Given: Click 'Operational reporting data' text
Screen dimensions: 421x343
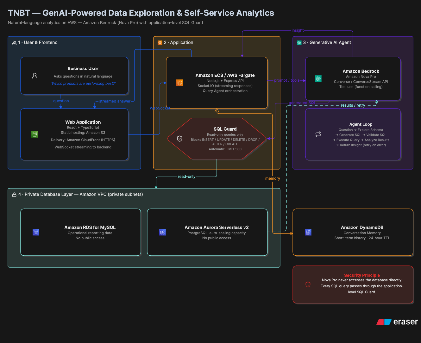Looking at the screenshot, I should tap(90, 233).
